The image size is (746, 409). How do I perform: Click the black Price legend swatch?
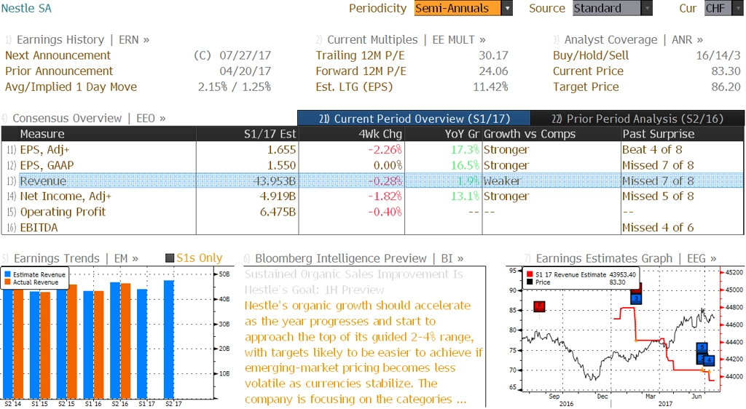click(x=530, y=282)
